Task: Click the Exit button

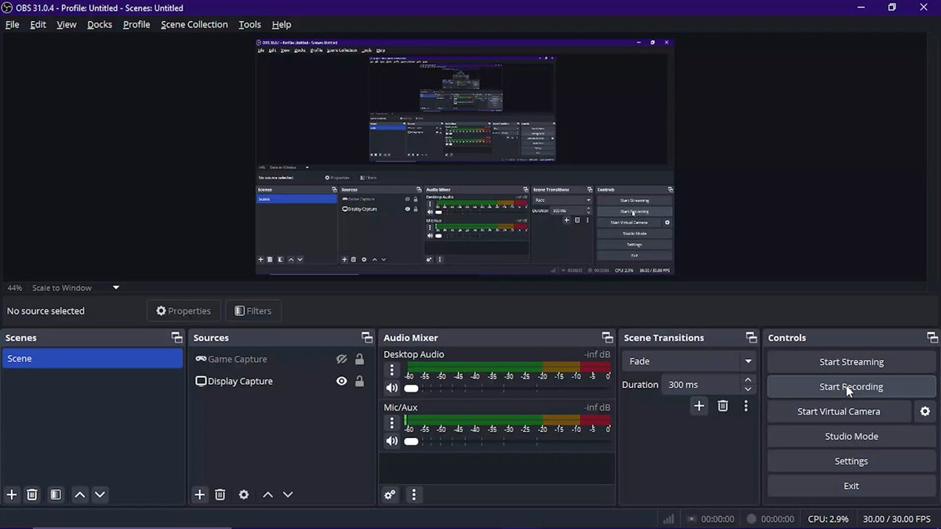Action: tap(851, 486)
